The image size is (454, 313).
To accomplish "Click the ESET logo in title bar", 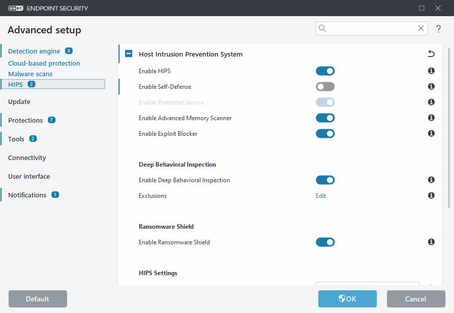I will 16,8.
